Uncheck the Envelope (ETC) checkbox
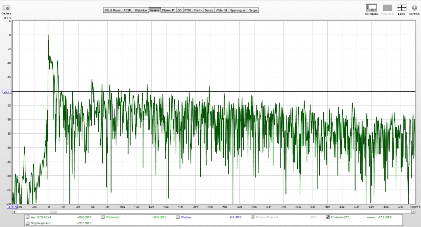 pyautogui.click(x=328, y=217)
